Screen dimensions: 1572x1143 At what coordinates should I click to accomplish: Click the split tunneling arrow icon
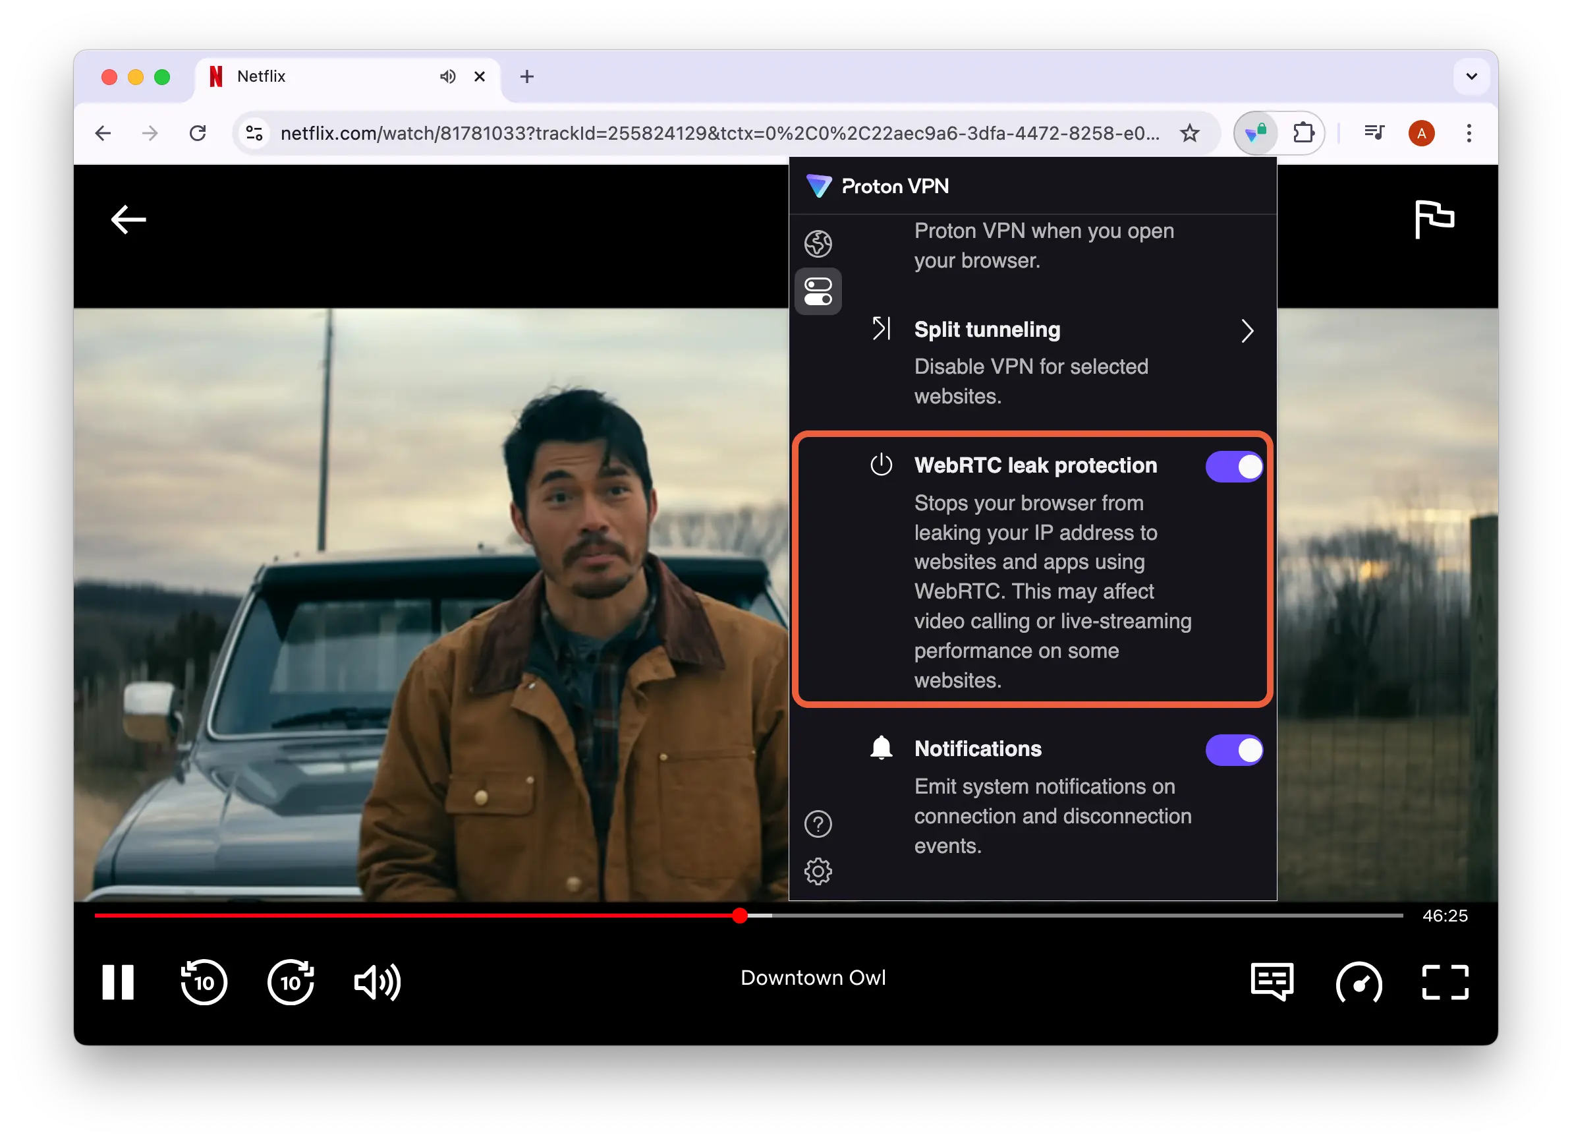pyautogui.click(x=881, y=329)
